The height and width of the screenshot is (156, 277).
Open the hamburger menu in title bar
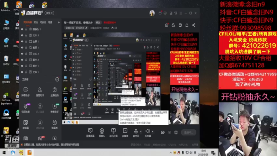181,13
